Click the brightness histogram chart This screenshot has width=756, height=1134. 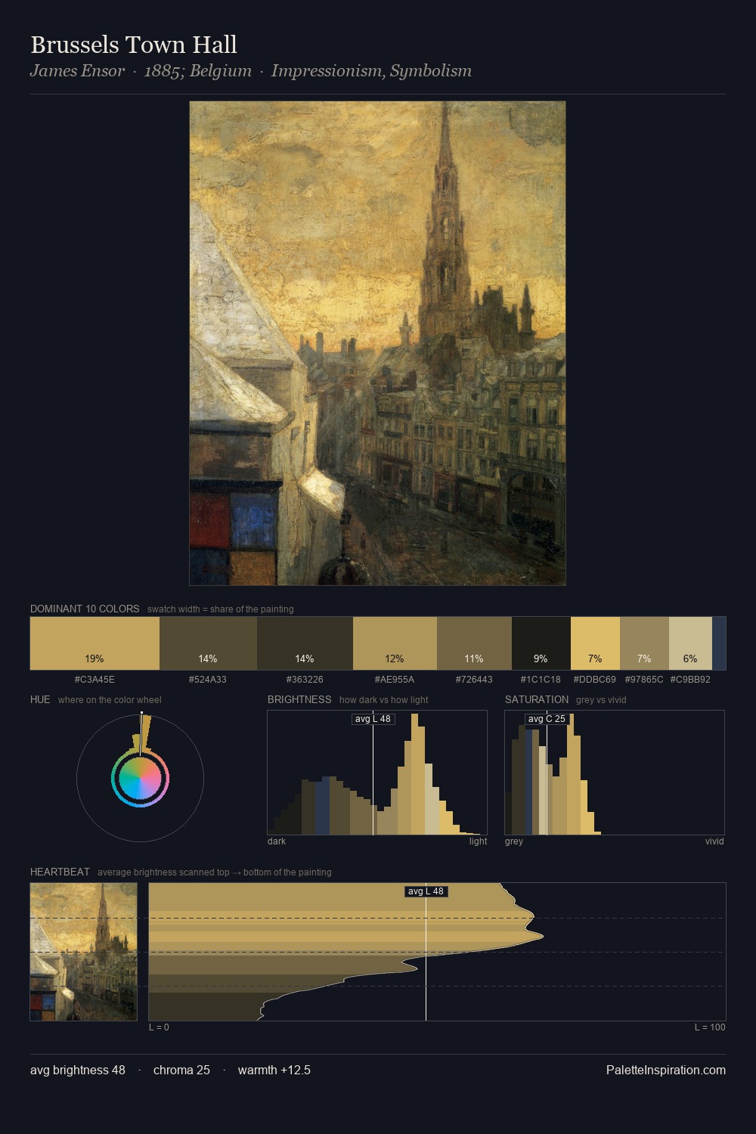coord(377,773)
